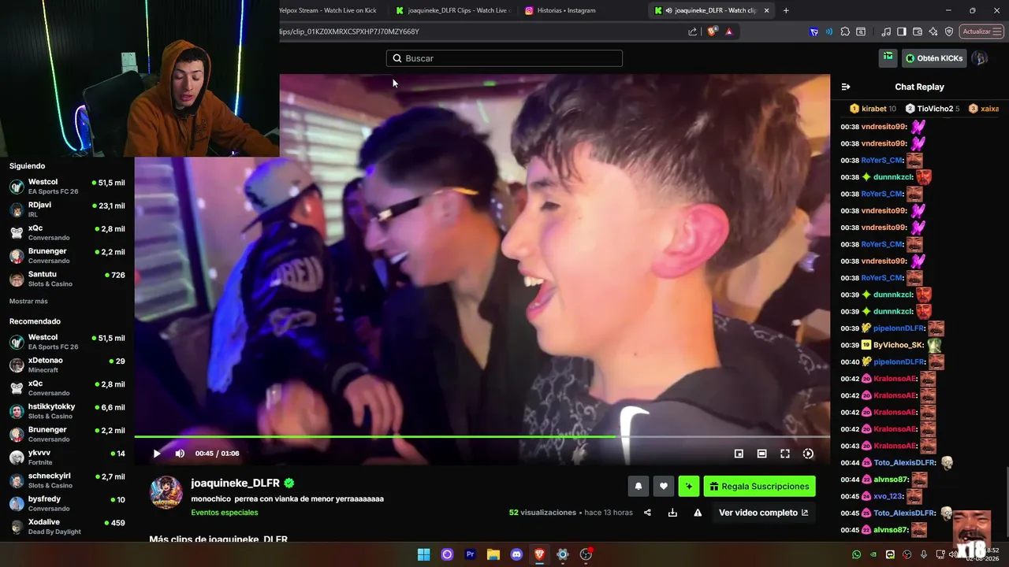Download the clip
The image size is (1009, 567).
tap(672, 513)
